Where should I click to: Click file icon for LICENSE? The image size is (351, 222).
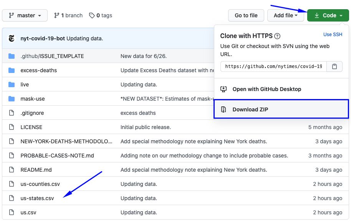(12, 127)
